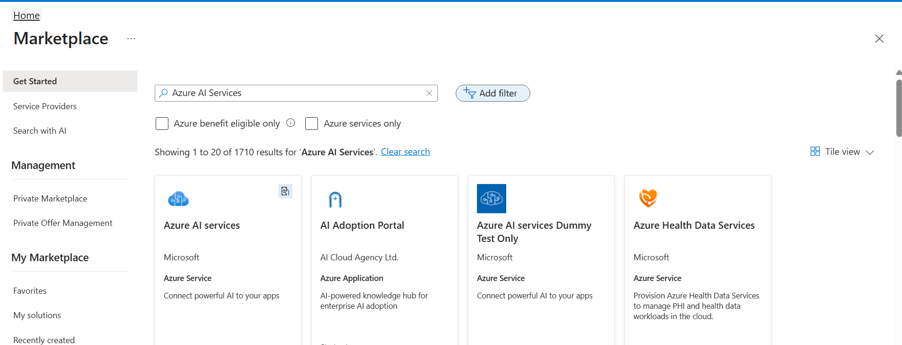Screen dimensions: 902x345
Task: Click the Azure AI services cloud icon
Action: (x=178, y=199)
